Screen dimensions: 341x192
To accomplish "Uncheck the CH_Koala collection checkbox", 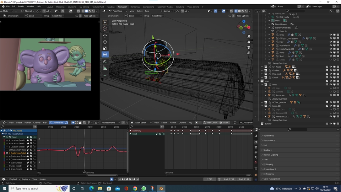I will click(327, 67).
